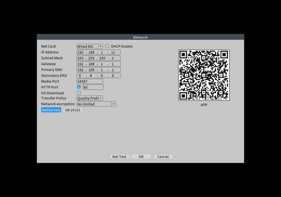The width and height of the screenshot is (281, 197).
Task: Select the Media Port input box
Action: (90, 81)
